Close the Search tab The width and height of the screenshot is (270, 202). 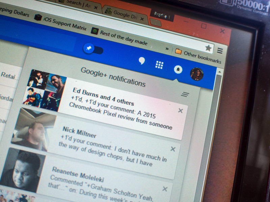[x=96, y=7]
